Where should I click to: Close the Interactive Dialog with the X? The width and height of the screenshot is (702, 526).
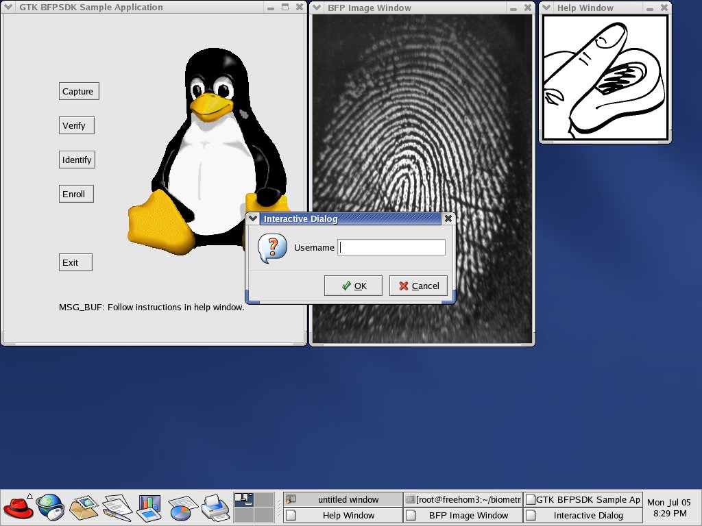point(448,218)
